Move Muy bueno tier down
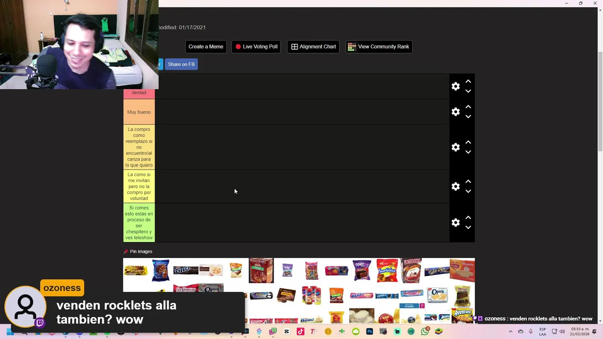Screen dimensions: 603x339 [468, 117]
